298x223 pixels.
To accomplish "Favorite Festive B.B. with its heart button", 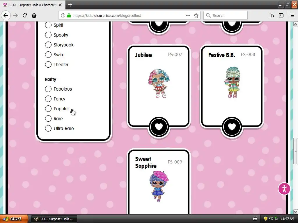I will click(x=232, y=127).
